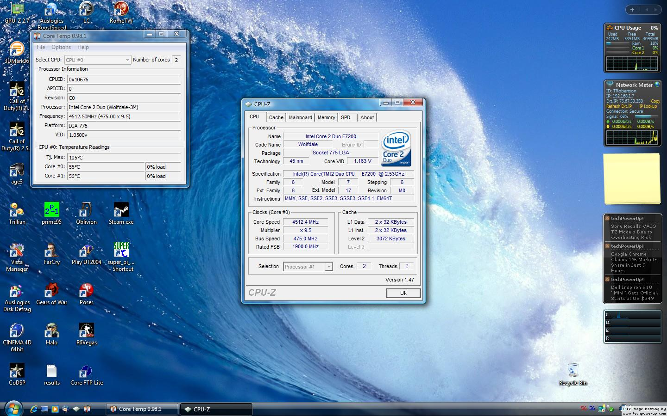Launch the prime95 desktop shortcut

[51, 214]
